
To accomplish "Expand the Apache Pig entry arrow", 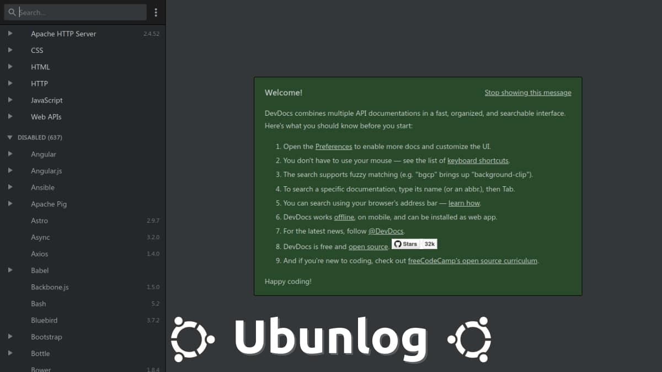I will [10, 204].
